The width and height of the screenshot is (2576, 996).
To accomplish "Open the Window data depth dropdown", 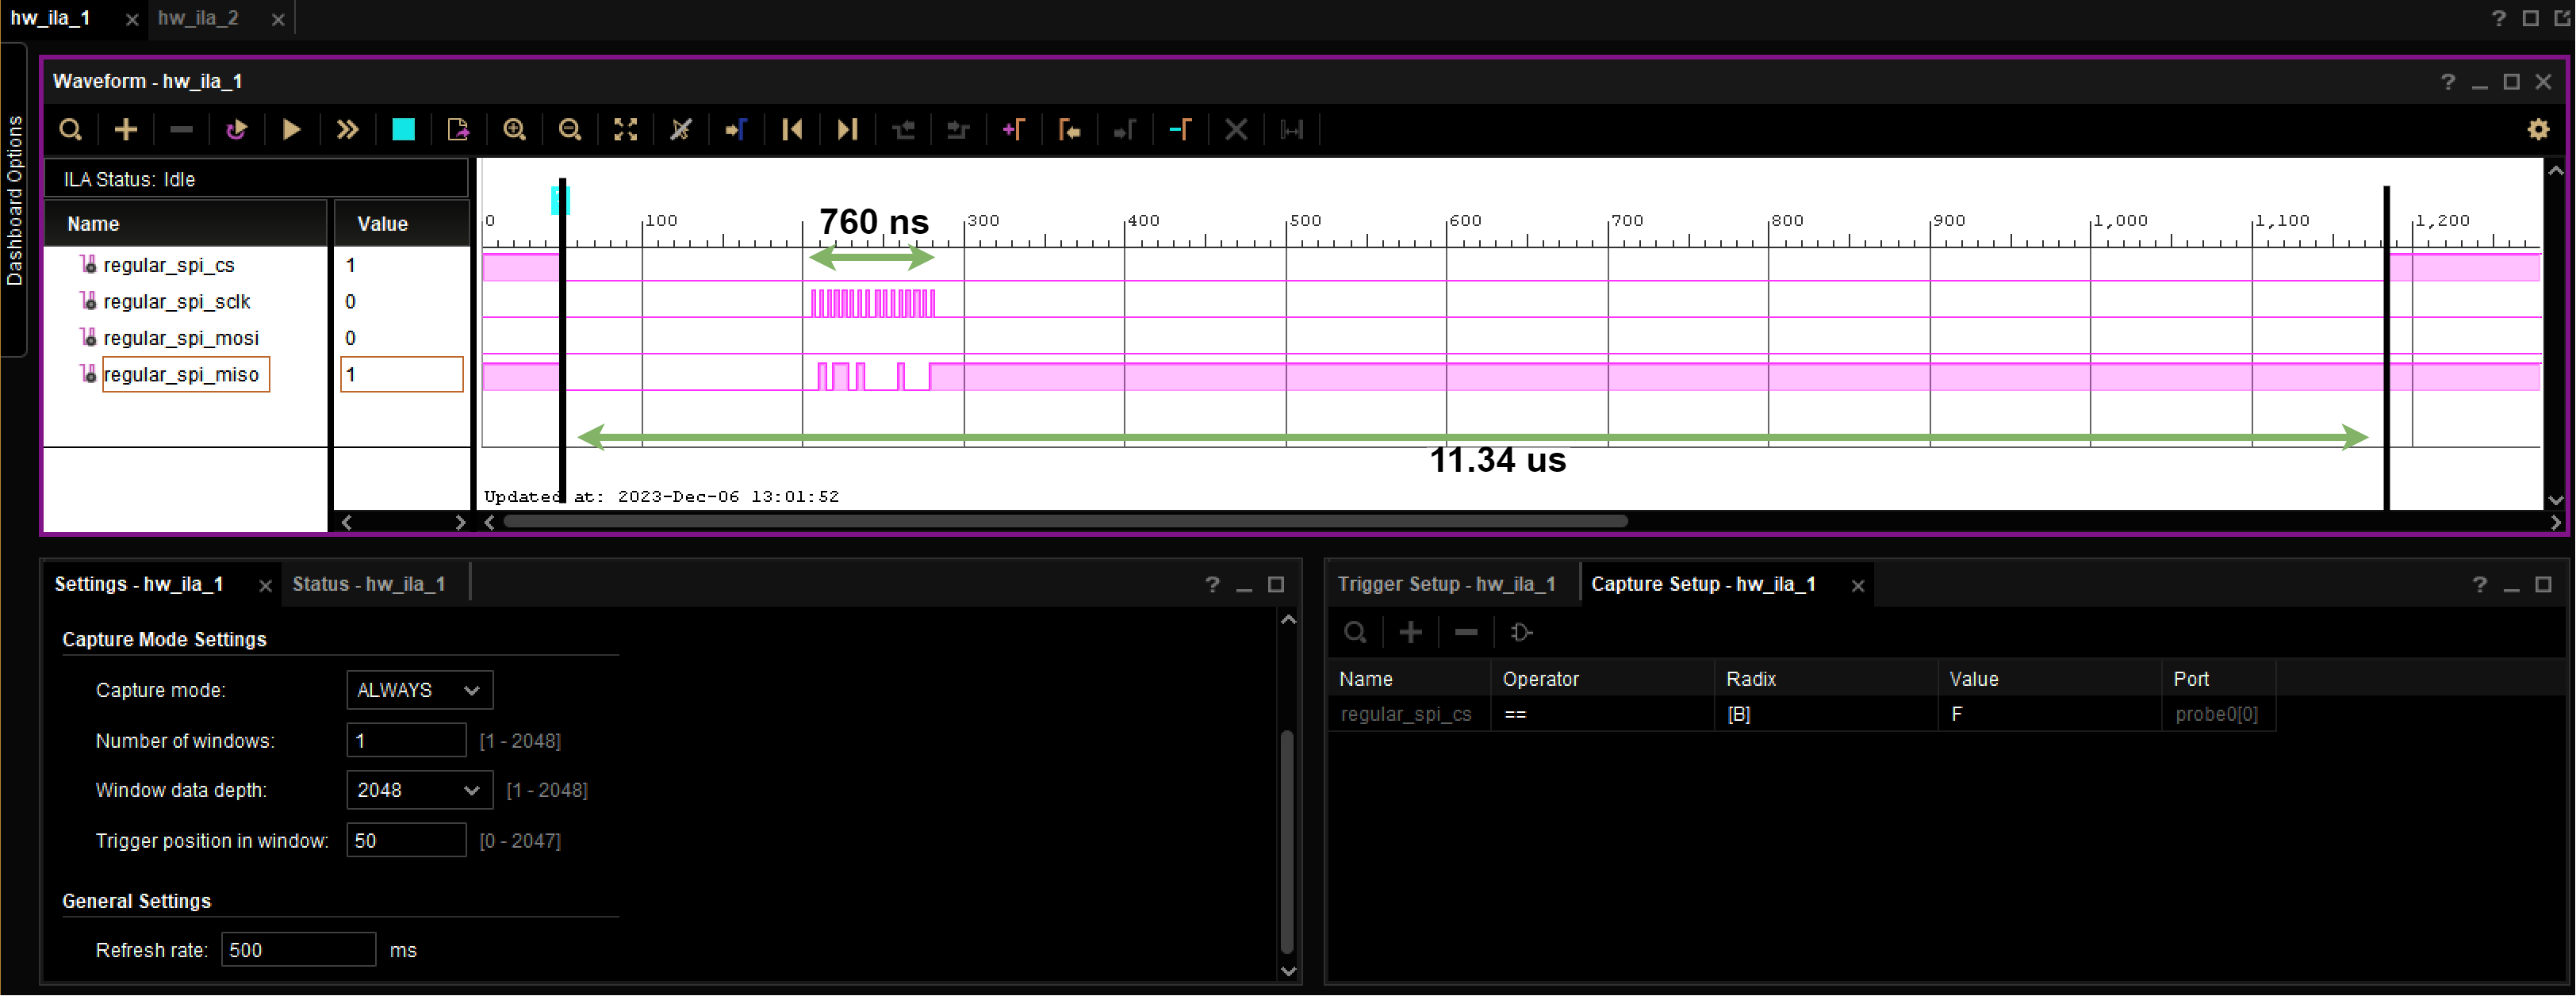I will (x=417, y=790).
